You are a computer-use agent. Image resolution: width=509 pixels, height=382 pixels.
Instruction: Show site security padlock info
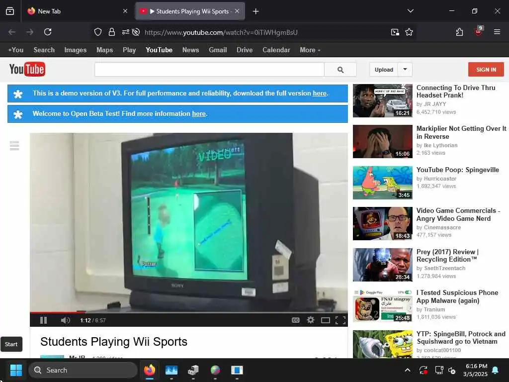pyautogui.click(x=112, y=32)
